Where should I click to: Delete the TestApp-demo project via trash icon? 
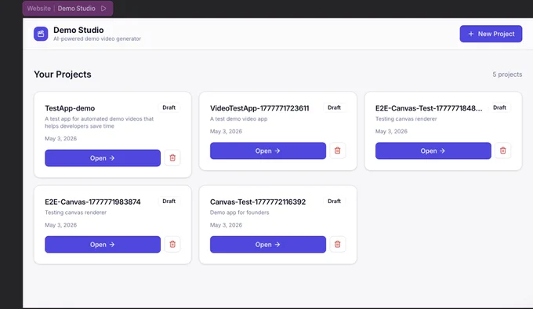tap(172, 158)
